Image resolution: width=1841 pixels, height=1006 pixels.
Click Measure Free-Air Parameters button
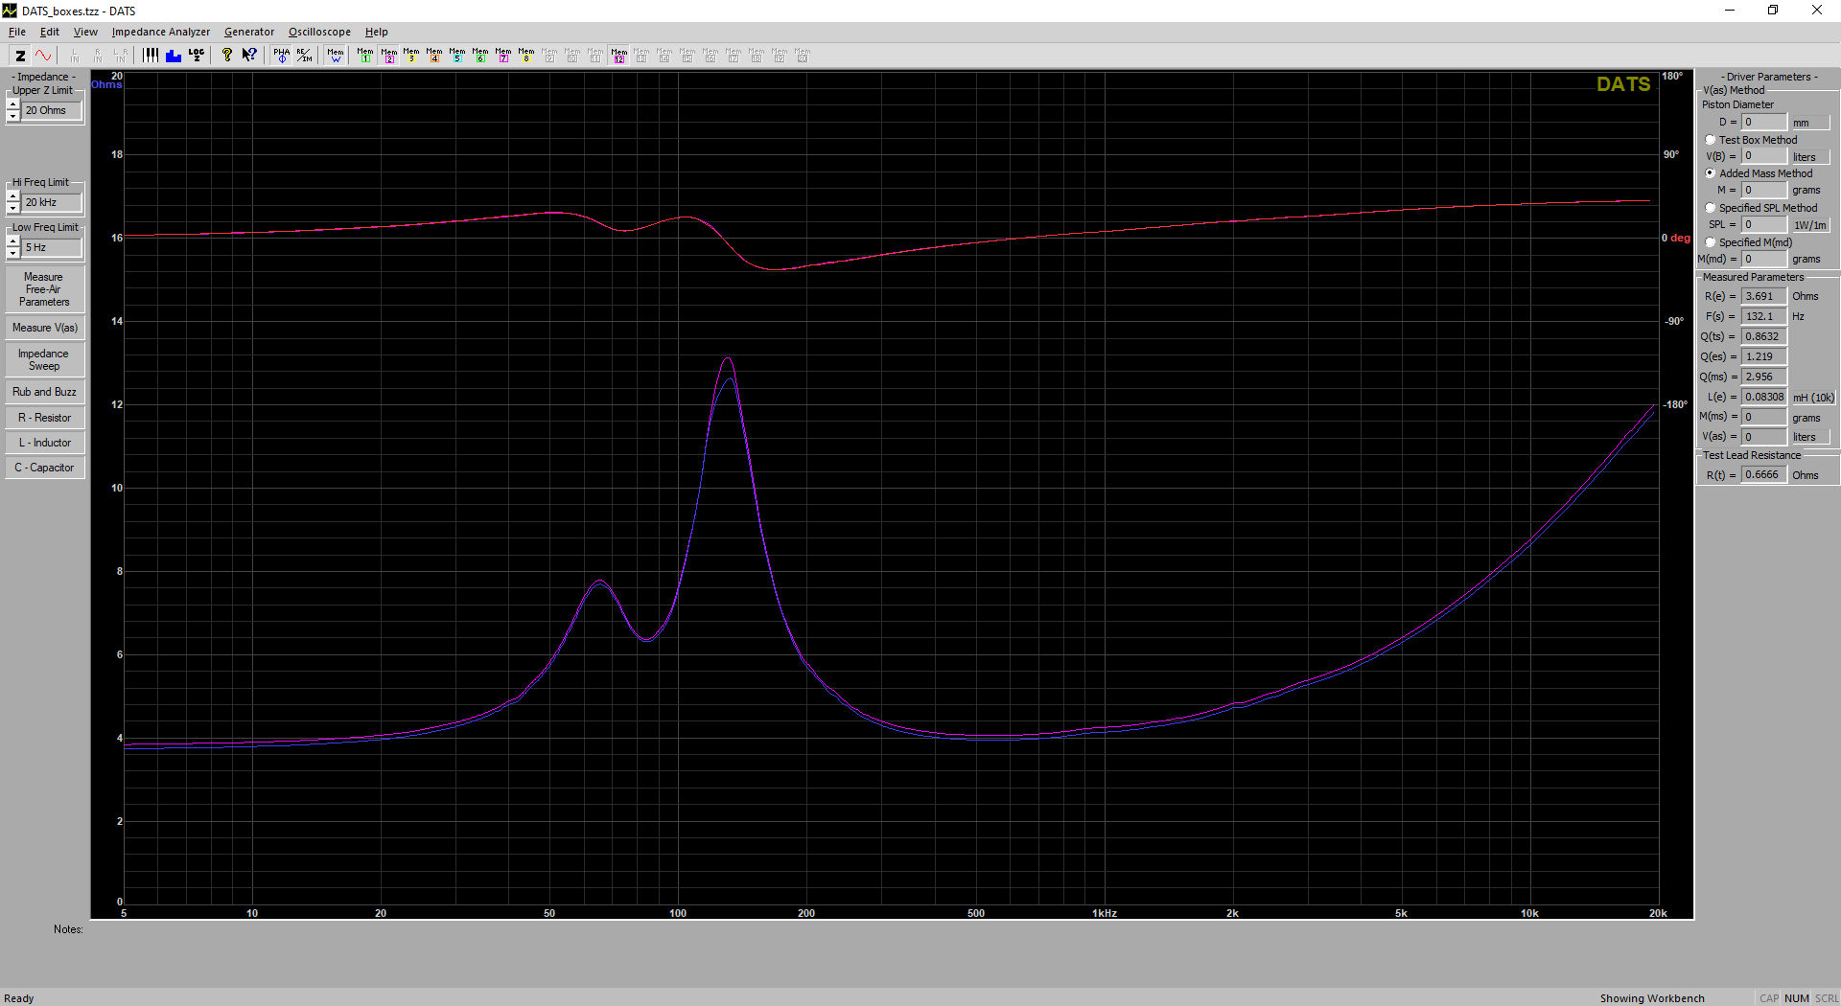[44, 289]
